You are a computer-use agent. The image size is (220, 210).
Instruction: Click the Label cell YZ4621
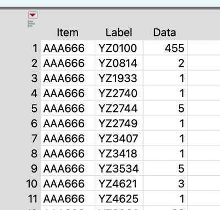pyautogui.click(x=119, y=184)
